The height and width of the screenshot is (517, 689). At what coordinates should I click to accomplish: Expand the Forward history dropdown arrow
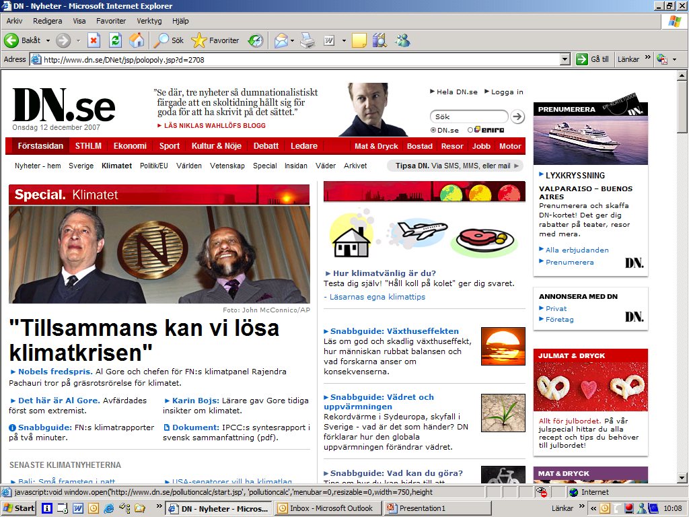coord(78,40)
